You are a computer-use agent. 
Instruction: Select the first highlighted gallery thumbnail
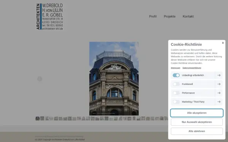click(38, 119)
